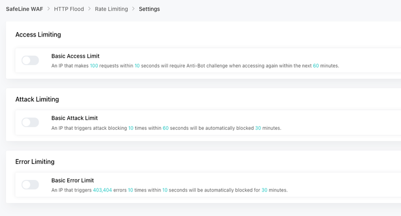Enable the Basic Access Limit toggle
The height and width of the screenshot is (216, 401).
[30, 60]
